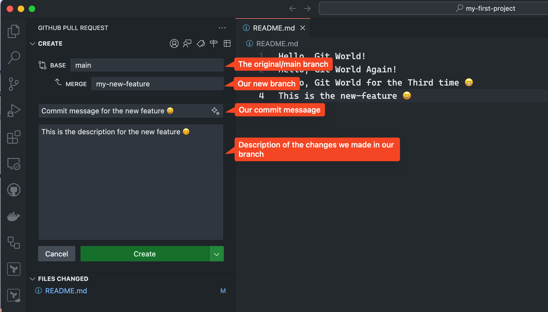
Task: Click the green Create button
Action: click(145, 254)
